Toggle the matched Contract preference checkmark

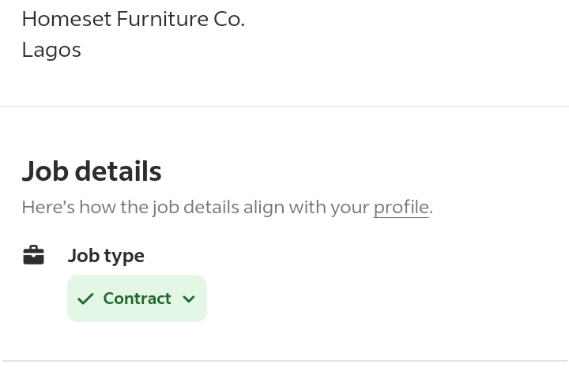[x=85, y=299]
